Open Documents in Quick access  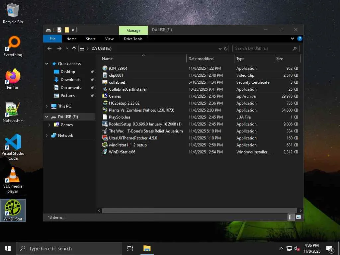[71, 88]
